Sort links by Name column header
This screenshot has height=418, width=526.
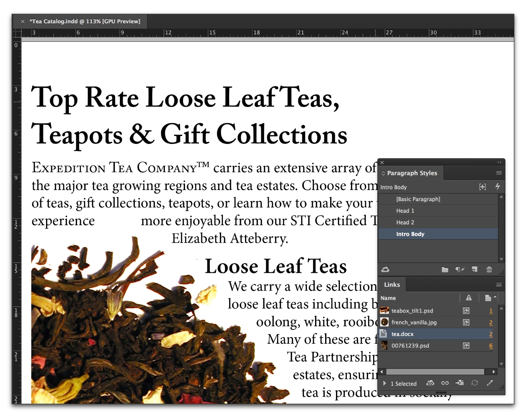388,298
